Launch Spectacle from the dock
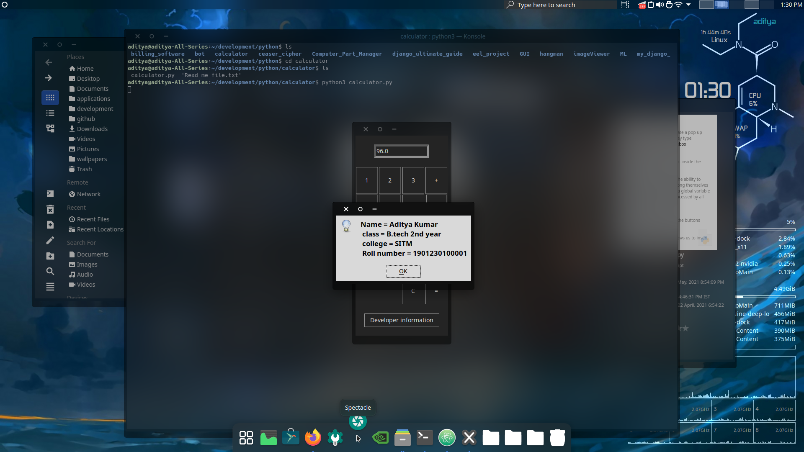804x452 pixels. point(358,421)
